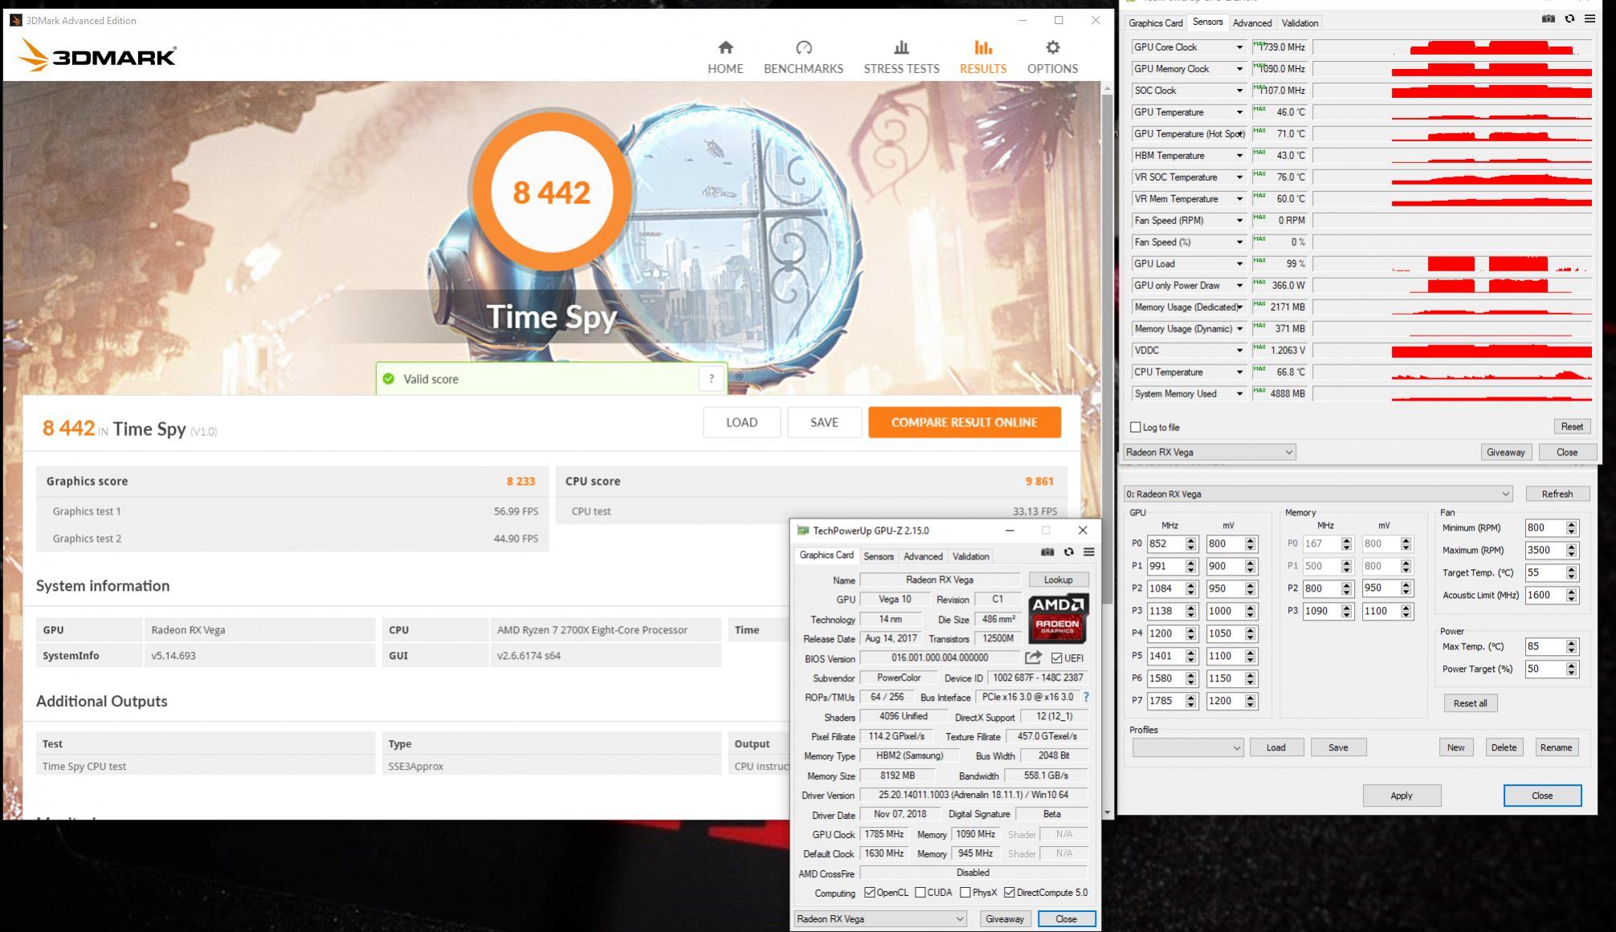Enable the Log to file checkbox
Viewport: 1616px width, 932px height.
tap(1136, 427)
